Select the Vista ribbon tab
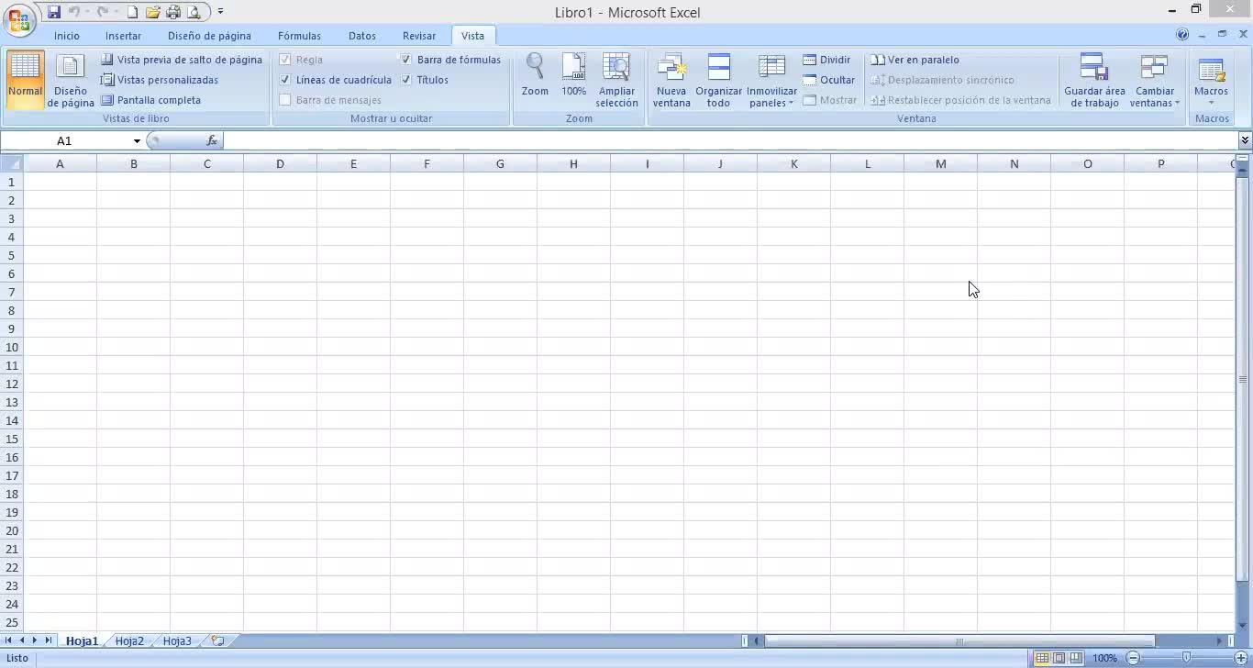This screenshot has width=1253, height=668. [x=472, y=36]
